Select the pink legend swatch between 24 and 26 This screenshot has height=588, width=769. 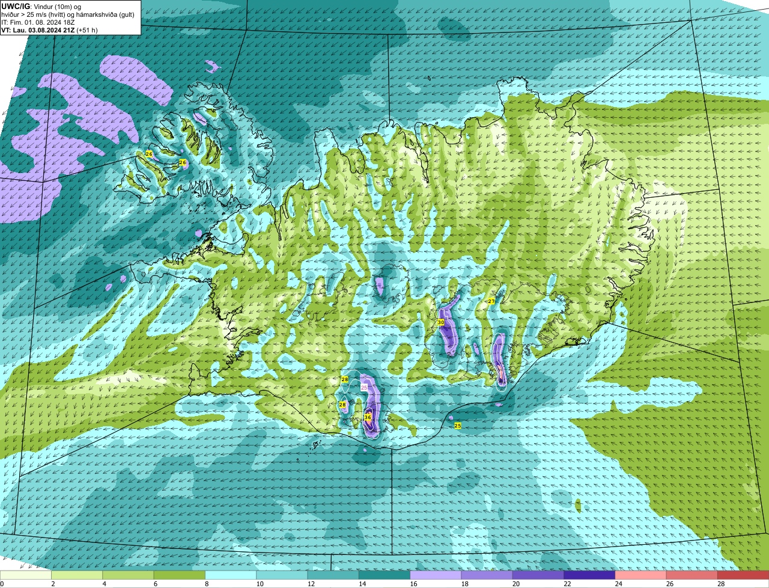tap(640, 575)
